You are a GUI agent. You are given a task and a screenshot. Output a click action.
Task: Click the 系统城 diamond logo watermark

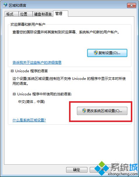point(102,168)
